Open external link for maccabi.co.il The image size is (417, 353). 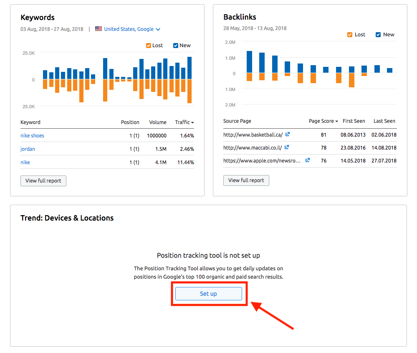tap(286, 147)
